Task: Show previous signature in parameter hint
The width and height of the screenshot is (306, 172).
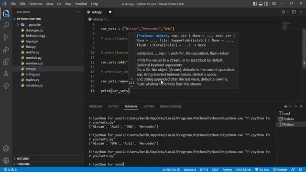Action: click(x=131, y=79)
